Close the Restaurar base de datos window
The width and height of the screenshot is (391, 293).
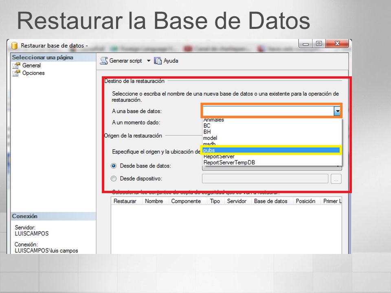[x=337, y=44]
